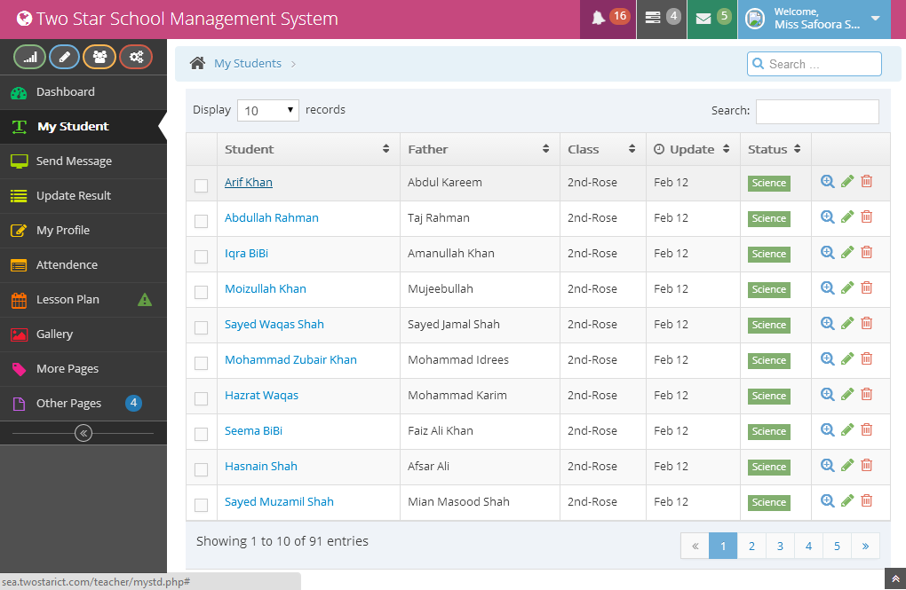Sort the table by the Father column
This screenshot has height=590, width=906.
480,149
